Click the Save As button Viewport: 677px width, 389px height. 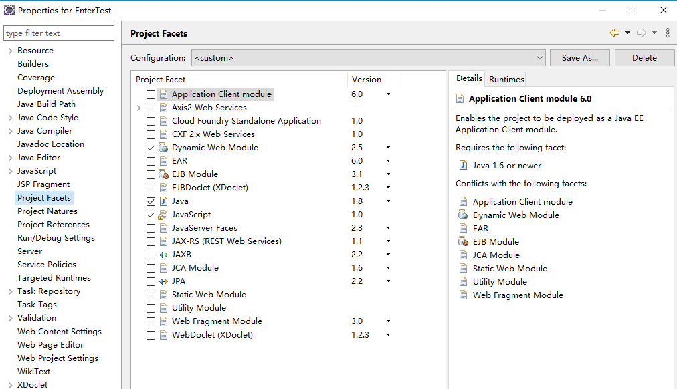click(579, 57)
